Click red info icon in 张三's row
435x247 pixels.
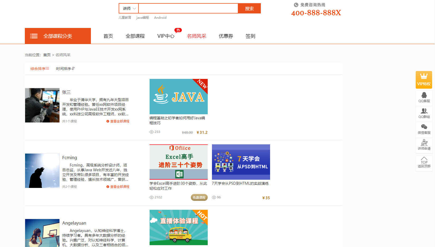coord(108,121)
